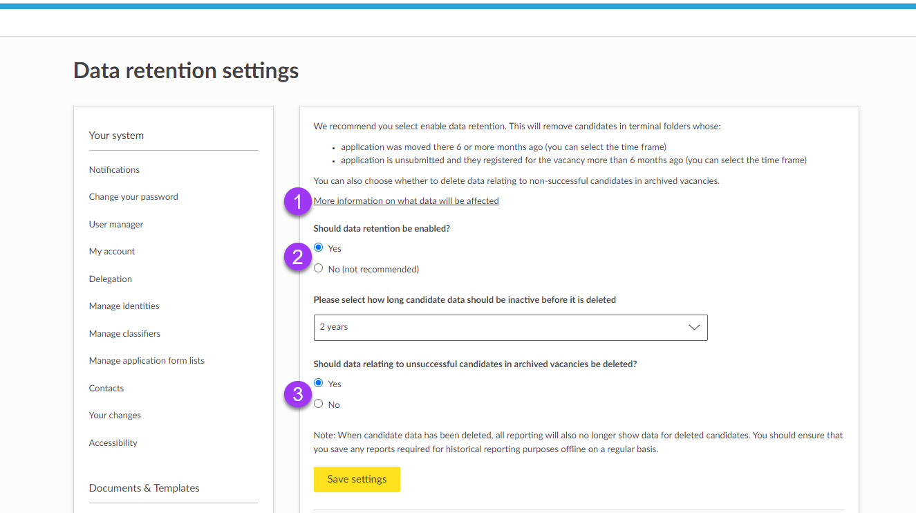This screenshot has width=916, height=513.
Task: Go to Manage classifiers
Action: [124, 334]
